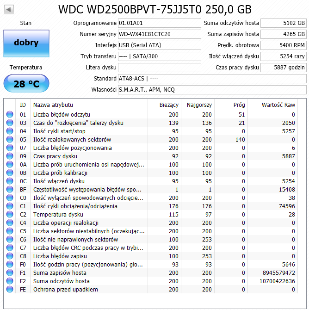Select 'Czas do rozkręcenia talerzy dysku' row
Screen dimensions: 309x310
(x=151, y=123)
